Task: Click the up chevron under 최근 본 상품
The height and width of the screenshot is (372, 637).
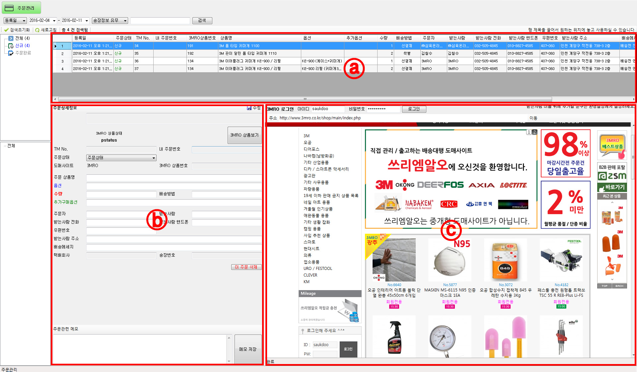Action: click(612, 202)
